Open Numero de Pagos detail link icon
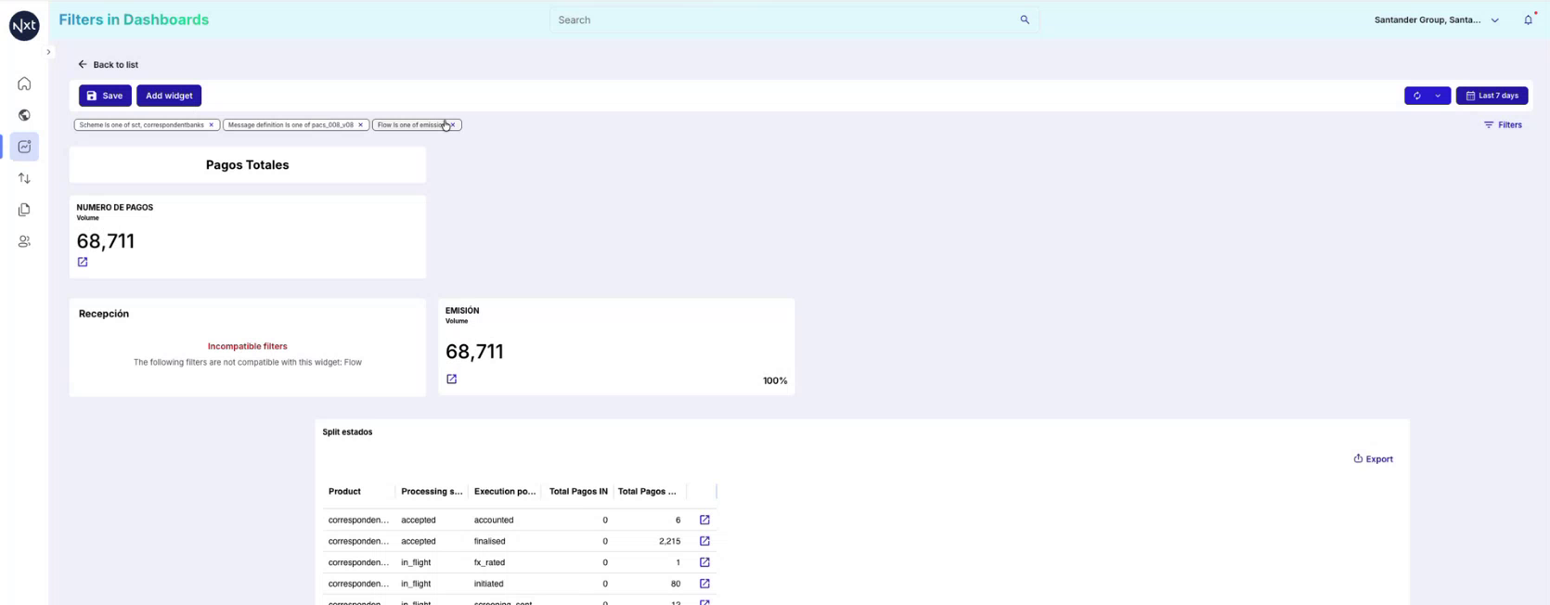1550x605 pixels. (x=83, y=263)
